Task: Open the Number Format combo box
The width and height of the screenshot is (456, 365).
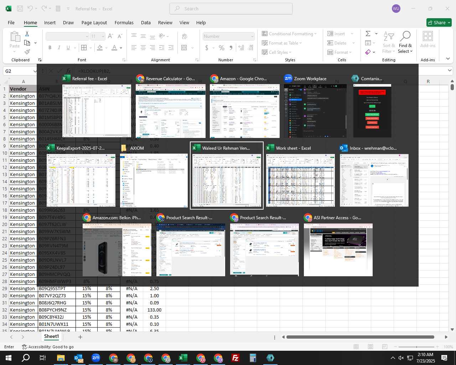Action: [229, 36]
